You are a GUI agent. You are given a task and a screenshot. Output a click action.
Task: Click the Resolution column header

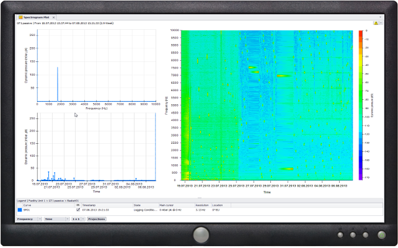(x=202, y=205)
